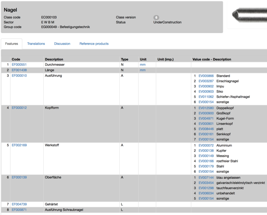Open feature code EF000551 link

pyautogui.click(x=19, y=64)
